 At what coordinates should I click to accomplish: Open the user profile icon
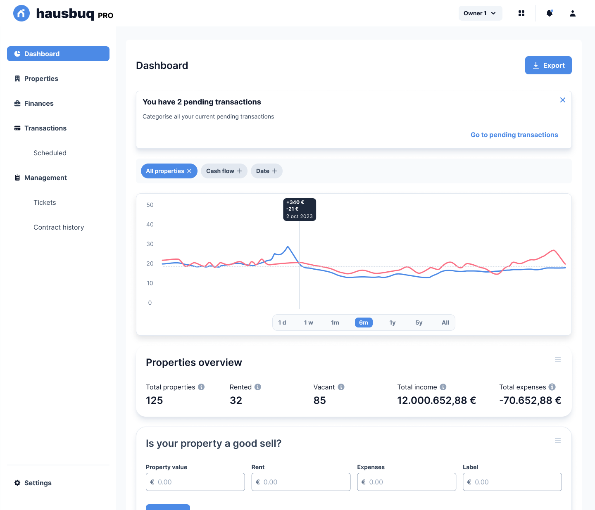[573, 13]
